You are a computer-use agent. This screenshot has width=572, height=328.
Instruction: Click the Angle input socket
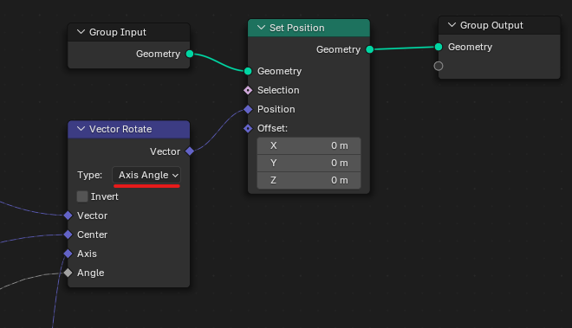pyautogui.click(x=68, y=273)
